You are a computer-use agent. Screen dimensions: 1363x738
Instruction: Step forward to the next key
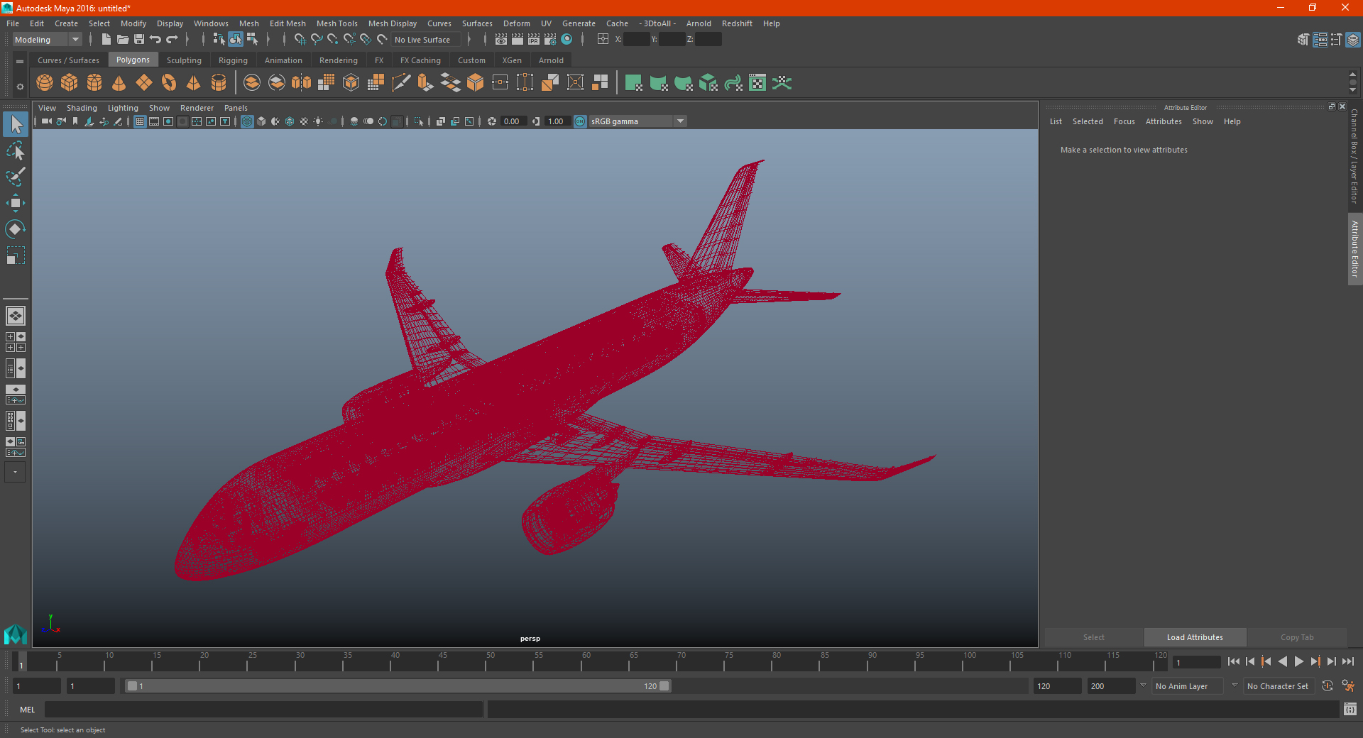1315,661
